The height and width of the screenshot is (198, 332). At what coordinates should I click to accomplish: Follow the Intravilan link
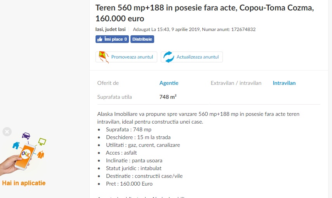284,83
